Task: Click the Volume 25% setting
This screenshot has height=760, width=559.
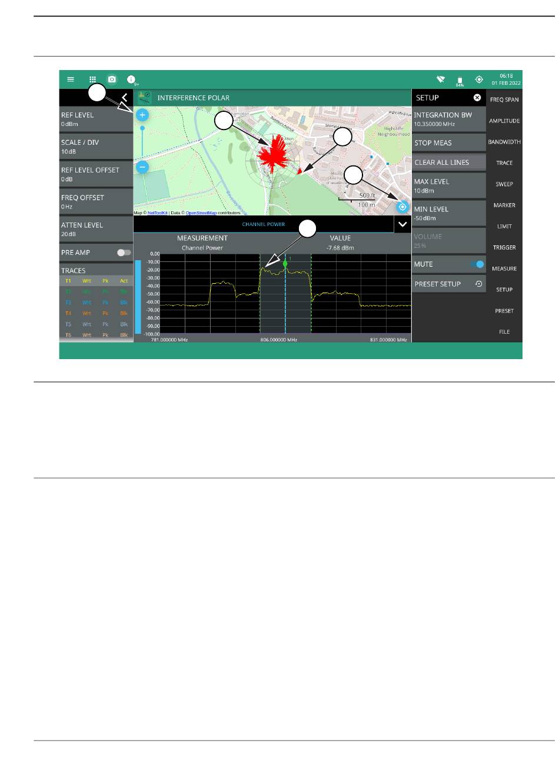Action: coord(449,241)
